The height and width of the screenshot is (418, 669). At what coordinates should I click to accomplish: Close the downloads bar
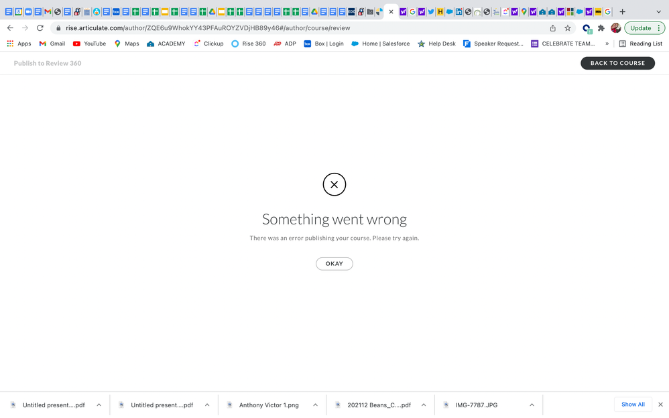click(x=660, y=405)
